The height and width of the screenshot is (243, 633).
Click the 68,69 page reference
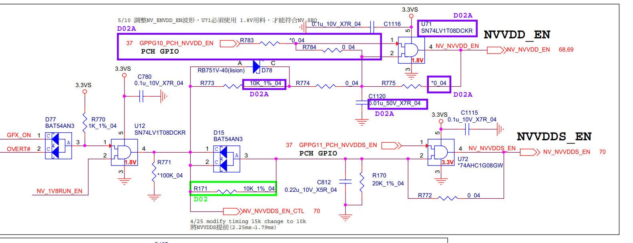(x=566, y=50)
